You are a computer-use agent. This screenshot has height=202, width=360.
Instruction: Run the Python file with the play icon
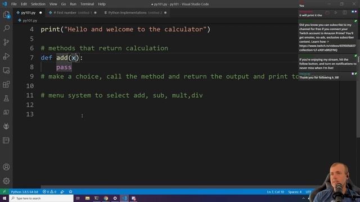(x=336, y=12)
